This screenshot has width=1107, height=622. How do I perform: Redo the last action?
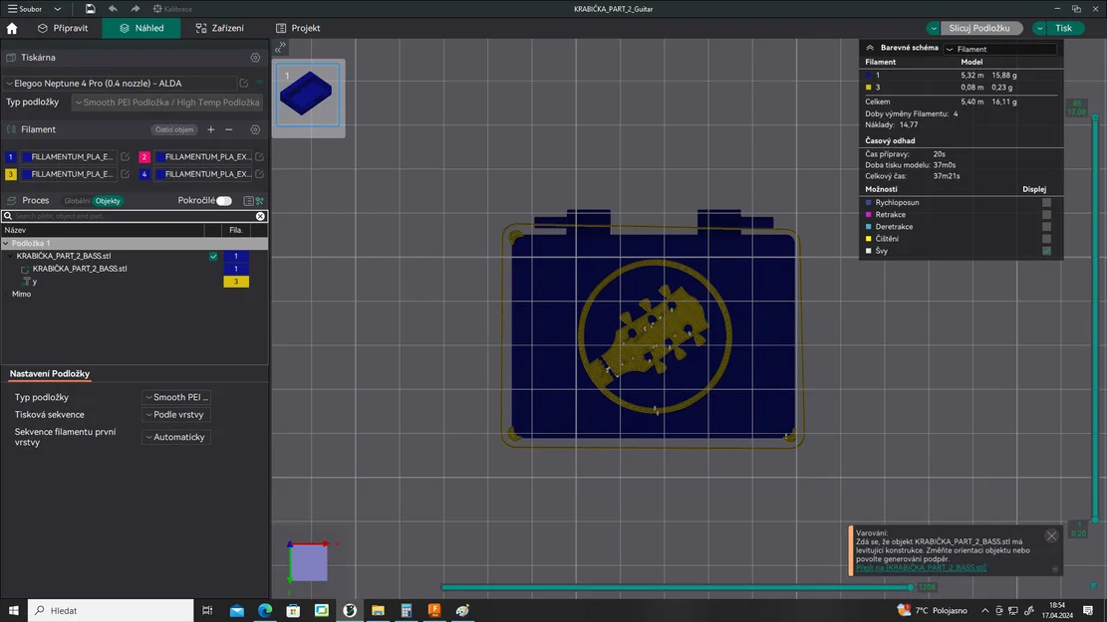pos(135,9)
